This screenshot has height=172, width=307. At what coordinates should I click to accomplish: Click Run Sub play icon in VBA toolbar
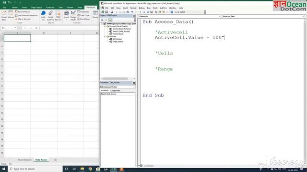pyautogui.click(x=140, y=12)
